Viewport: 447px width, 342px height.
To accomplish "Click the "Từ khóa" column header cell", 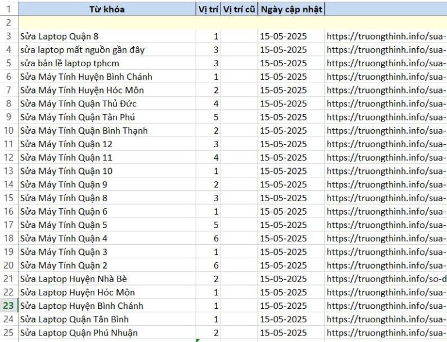I will tap(107, 9).
